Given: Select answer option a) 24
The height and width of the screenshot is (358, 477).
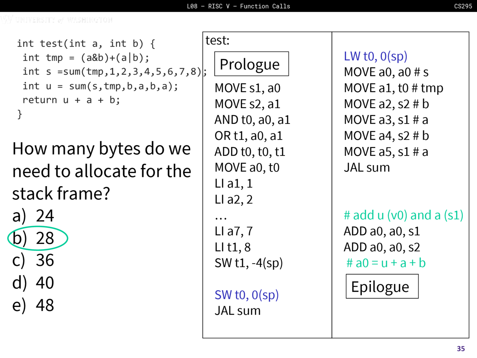Looking at the screenshot, I should click(x=34, y=216).
